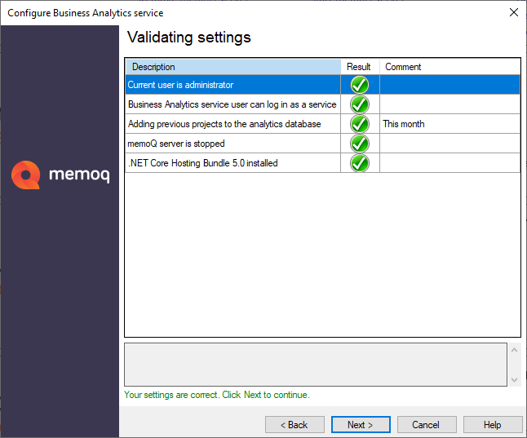Click checkmark for .NET Core Hosting Bundle row
This screenshot has height=438, width=527.
tap(360, 163)
